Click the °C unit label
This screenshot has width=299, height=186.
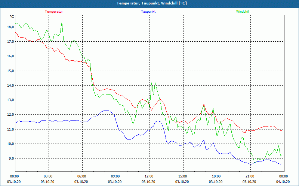tap(12, 17)
